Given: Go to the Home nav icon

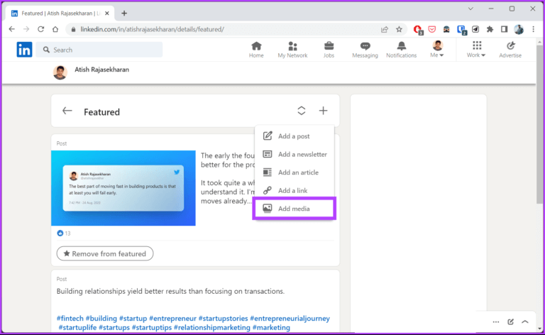Looking at the screenshot, I should click(256, 50).
